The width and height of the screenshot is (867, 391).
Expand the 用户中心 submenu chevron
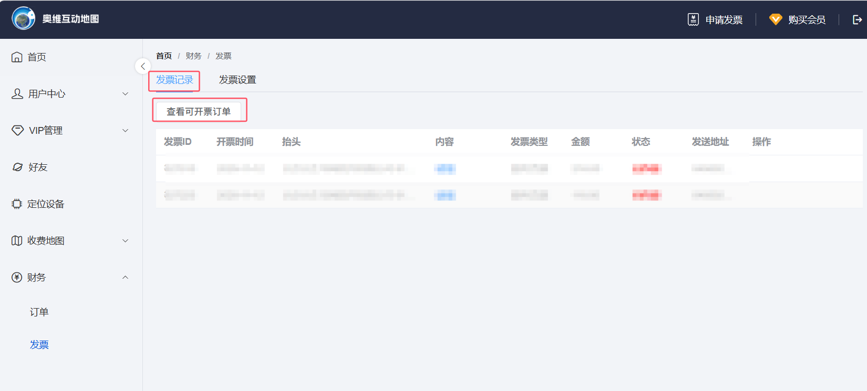point(125,94)
